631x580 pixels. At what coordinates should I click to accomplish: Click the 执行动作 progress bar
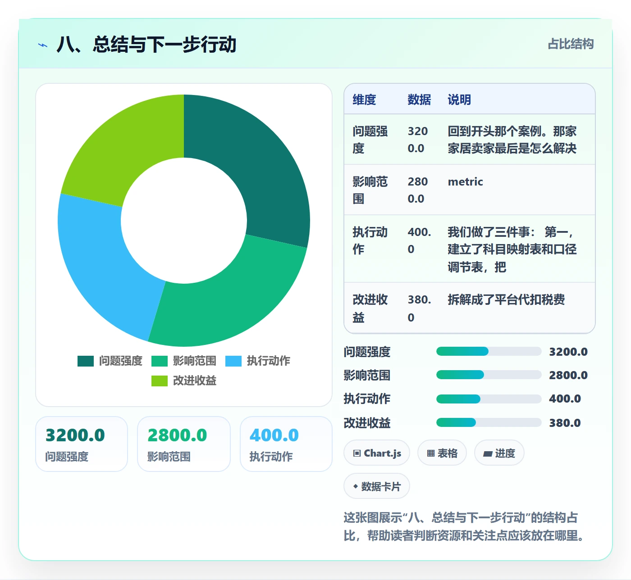(x=489, y=399)
